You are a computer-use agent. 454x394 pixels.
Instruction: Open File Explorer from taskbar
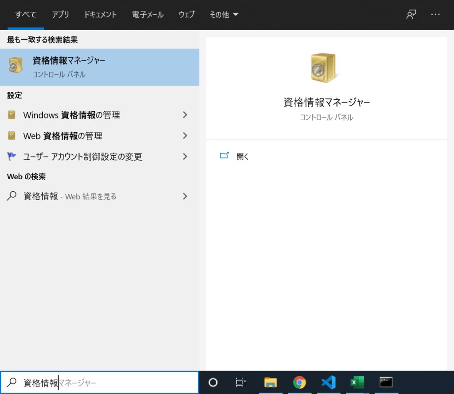point(270,382)
